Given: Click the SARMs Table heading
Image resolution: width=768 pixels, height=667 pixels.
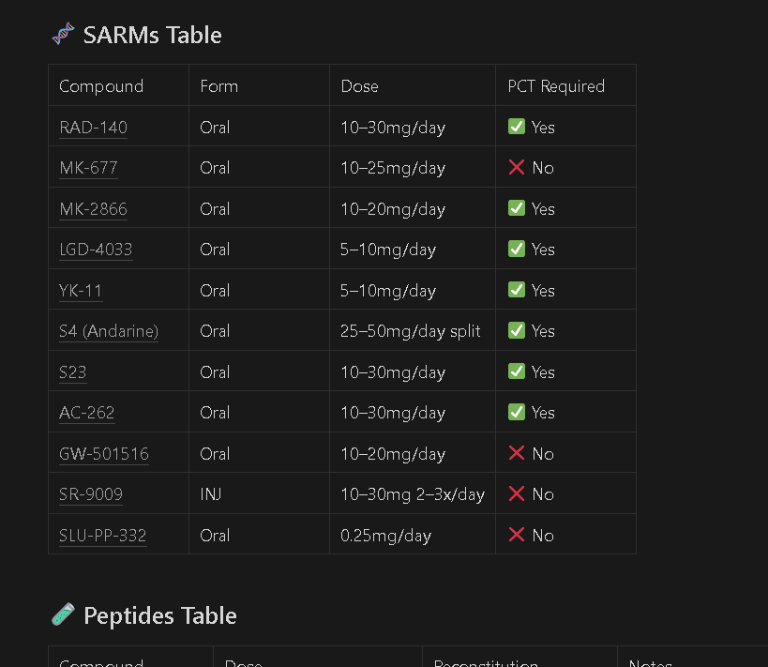Looking at the screenshot, I should tap(152, 36).
